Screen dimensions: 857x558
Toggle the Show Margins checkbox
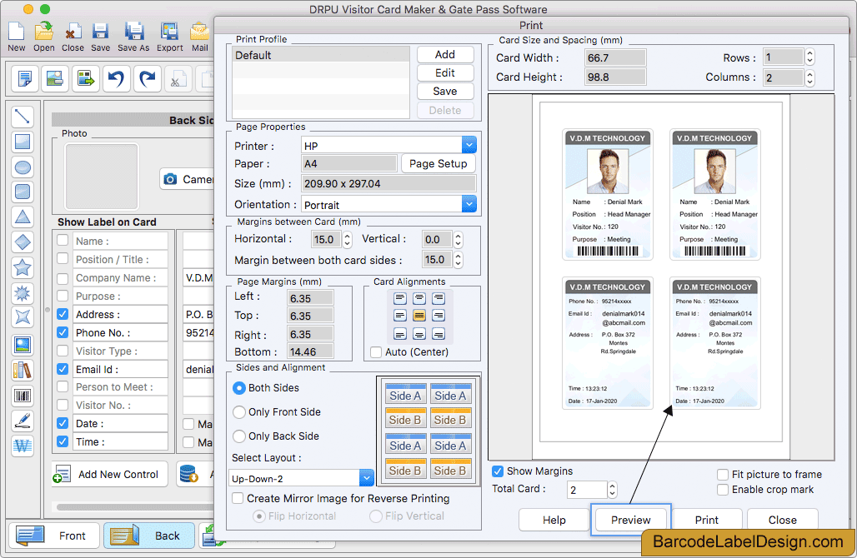[x=498, y=471]
